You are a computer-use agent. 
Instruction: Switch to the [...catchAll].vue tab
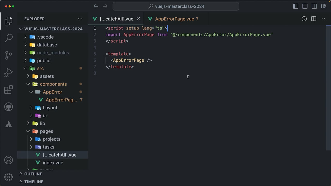pyautogui.click(x=116, y=19)
